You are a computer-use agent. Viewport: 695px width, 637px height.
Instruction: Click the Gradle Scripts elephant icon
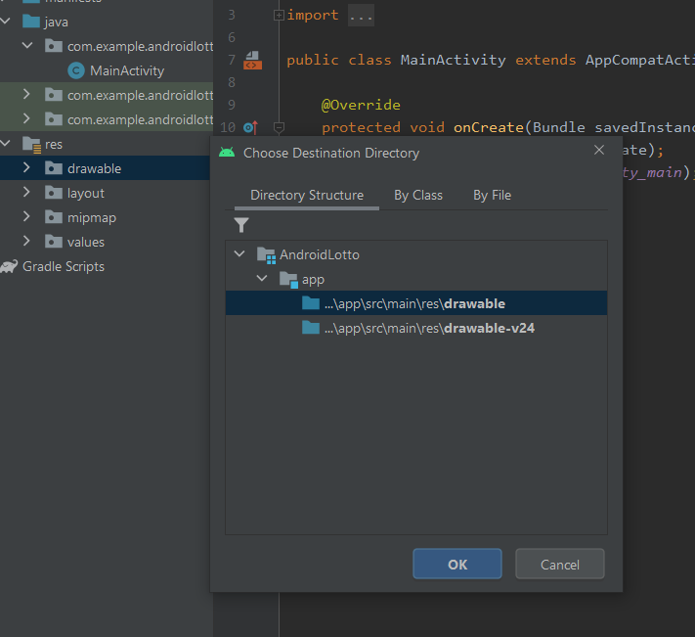coord(10,266)
